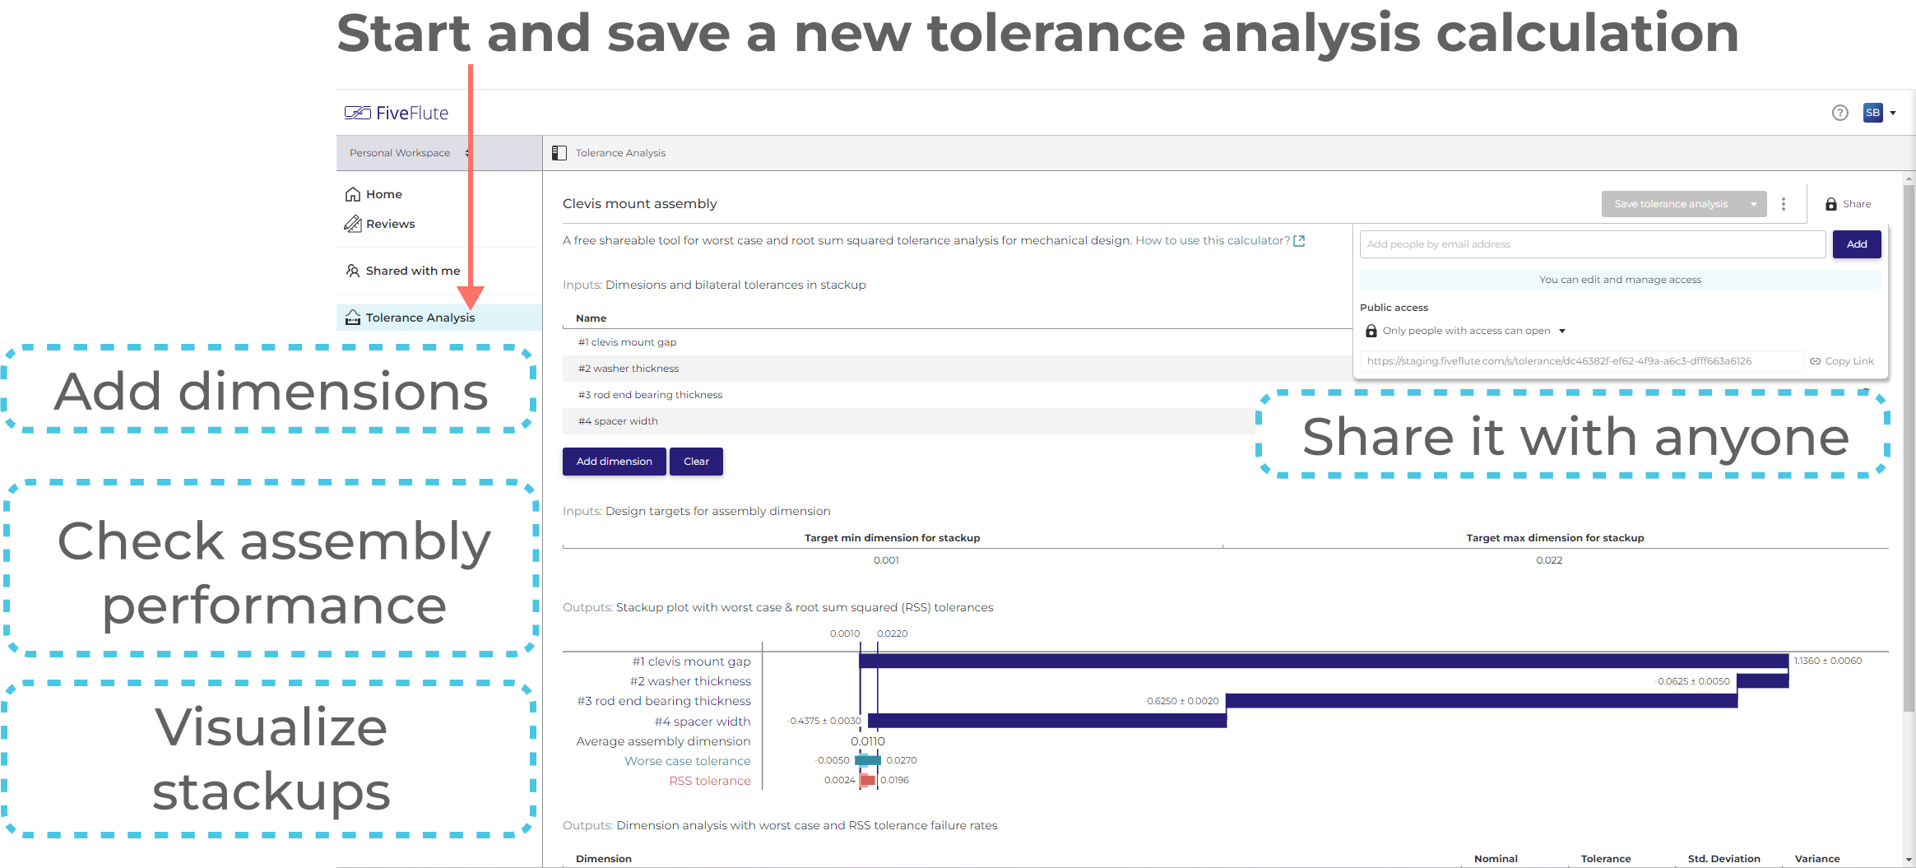
Task: Click the Std. Deviation column header
Action: (x=1724, y=859)
